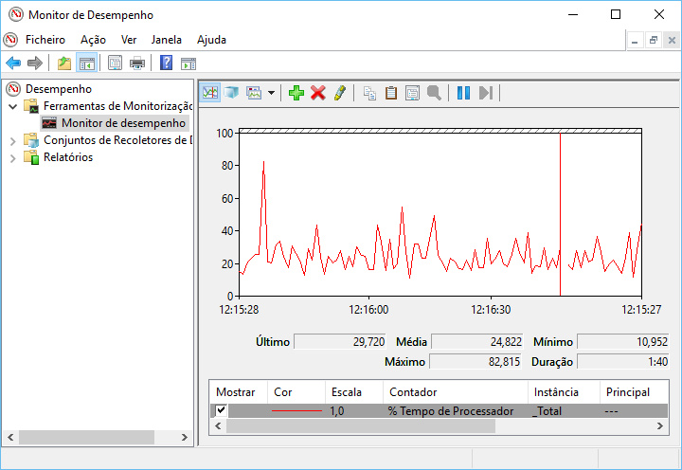Click the Change graph type icon
This screenshot has height=470, width=682.
(254, 92)
